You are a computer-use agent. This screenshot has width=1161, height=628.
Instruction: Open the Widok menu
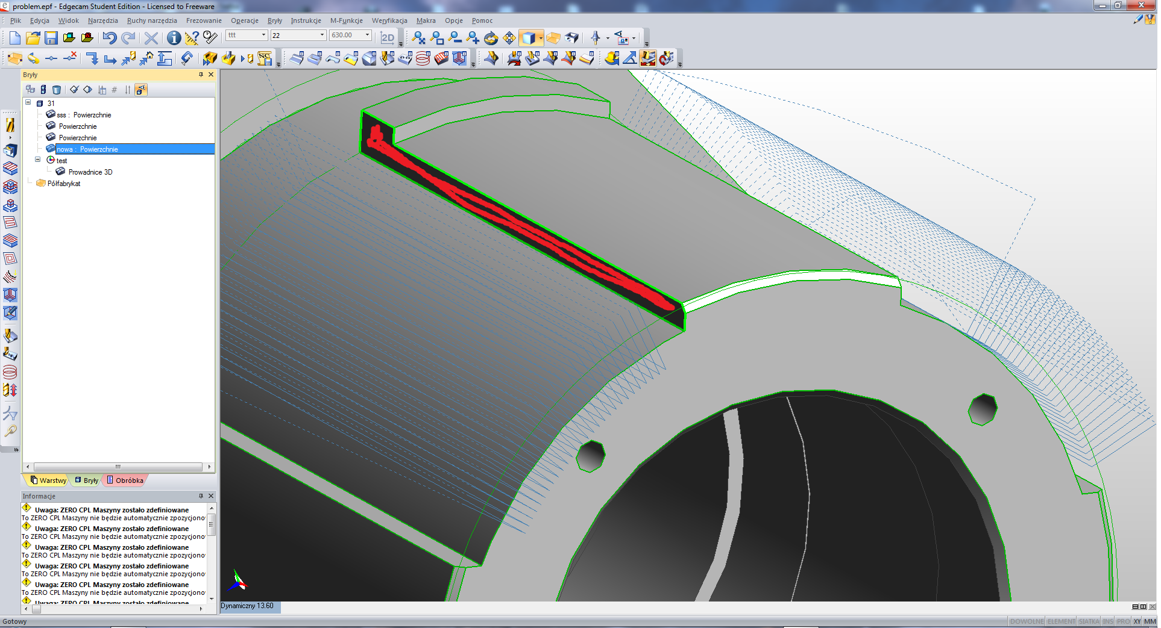[x=69, y=20]
